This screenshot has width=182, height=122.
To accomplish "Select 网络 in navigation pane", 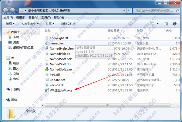I will [14, 100].
